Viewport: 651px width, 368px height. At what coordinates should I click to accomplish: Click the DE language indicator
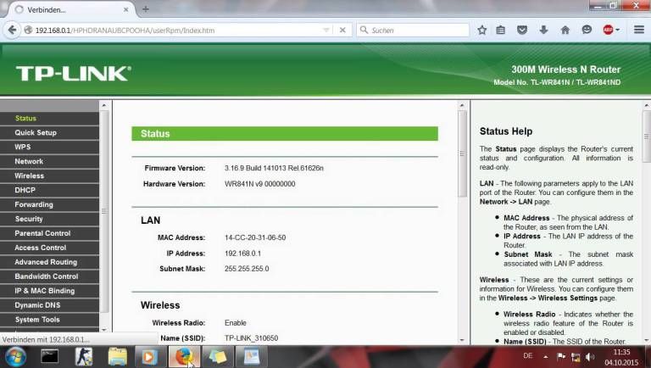point(528,356)
